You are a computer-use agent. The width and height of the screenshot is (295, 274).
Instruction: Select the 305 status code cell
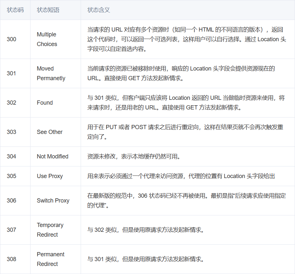(x=12, y=176)
